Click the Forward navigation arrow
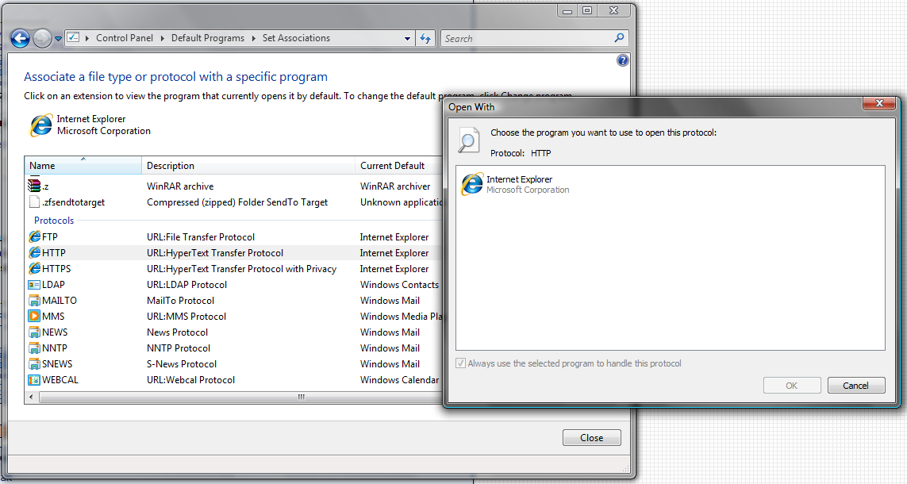The width and height of the screenshot is (907, 484). click(42, 38)
